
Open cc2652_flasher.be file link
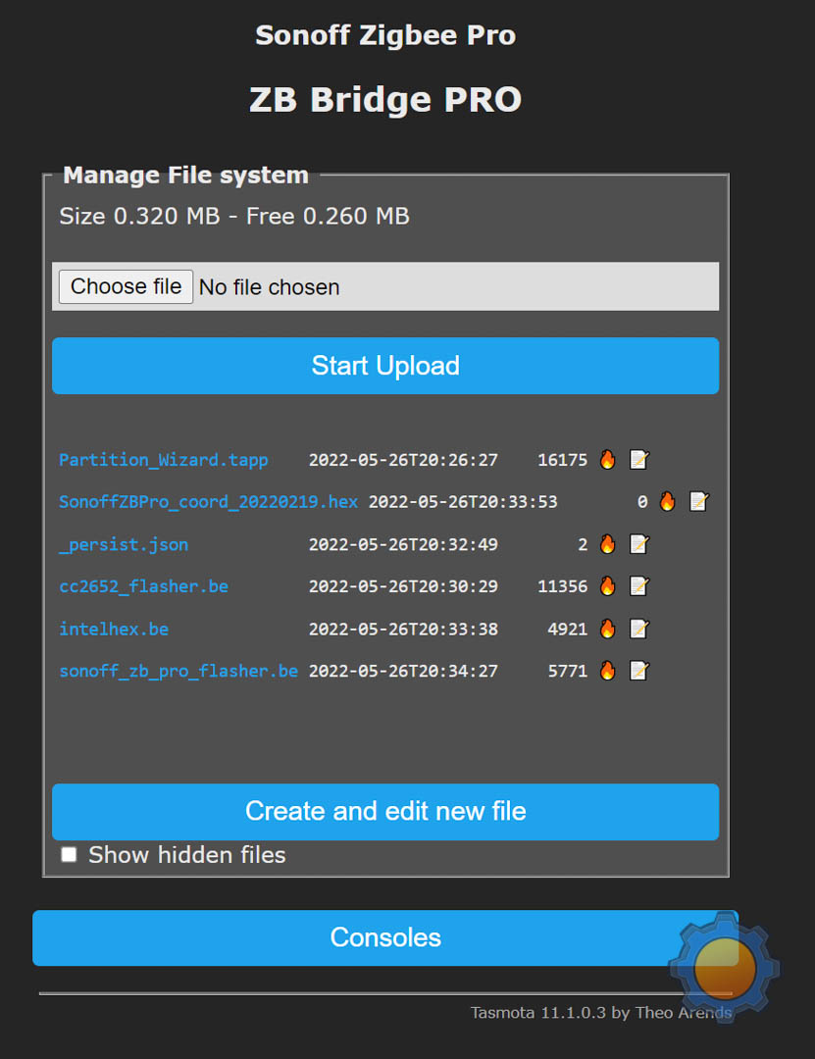click(x=144, y=586)
